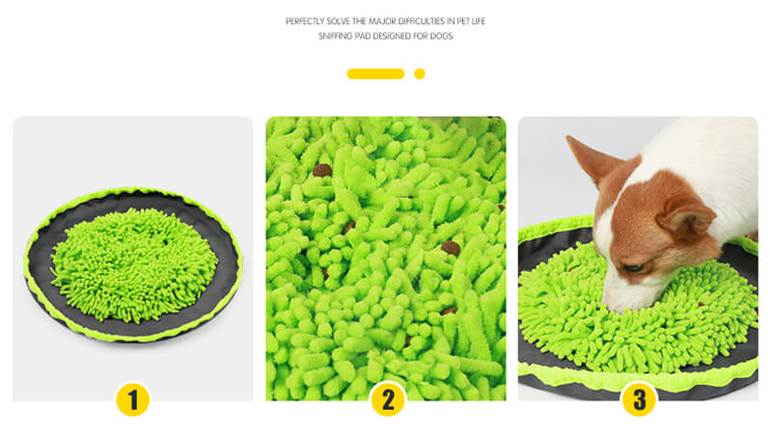
Task: Open the close-up green fibers photo
Action: coord(386,259)
